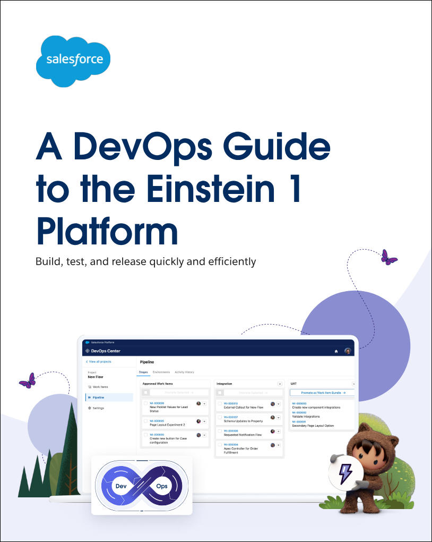432x542 pixels.
Task: Click the Home icon in DevOps Center header
Action: pyautogui.click(x=336, y=351)
